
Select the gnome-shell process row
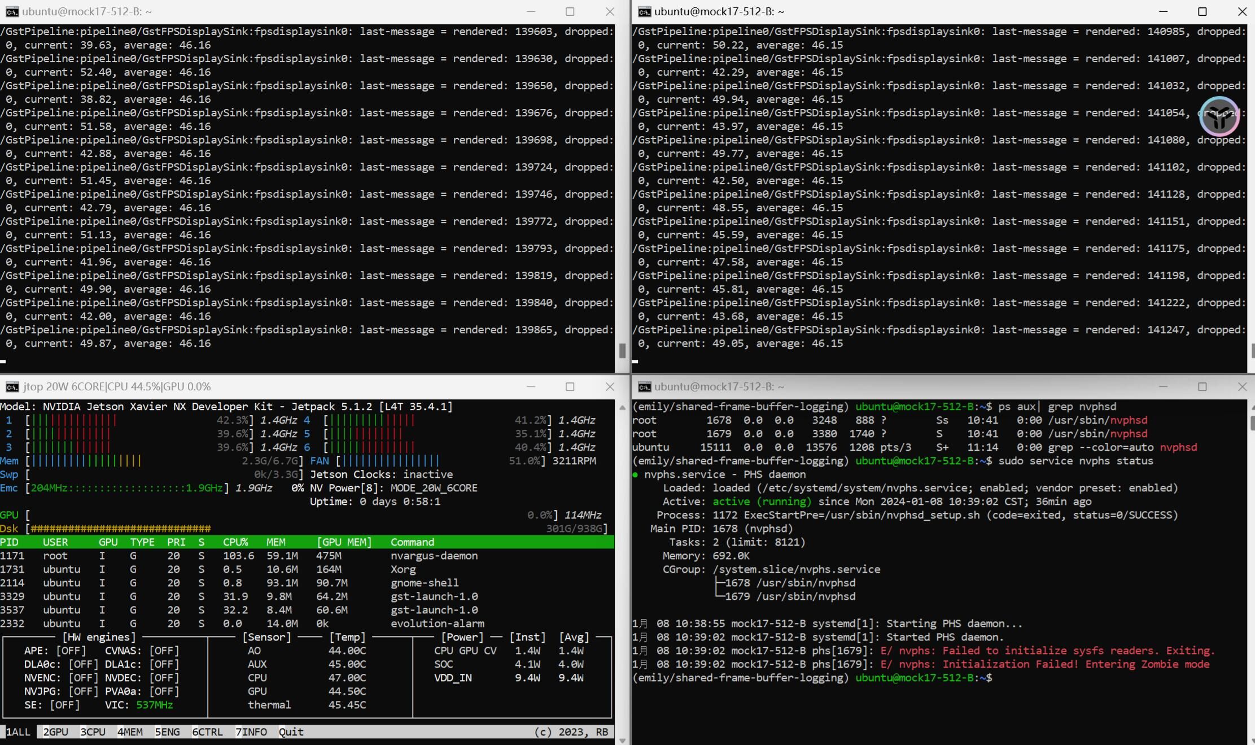click(307, 583)
